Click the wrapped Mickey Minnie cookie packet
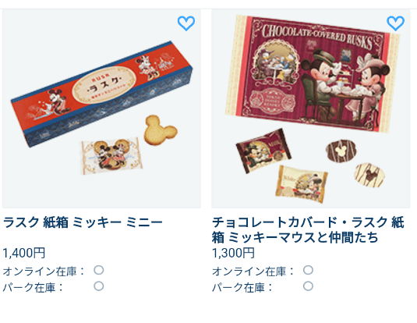 [x=111, y=156]
